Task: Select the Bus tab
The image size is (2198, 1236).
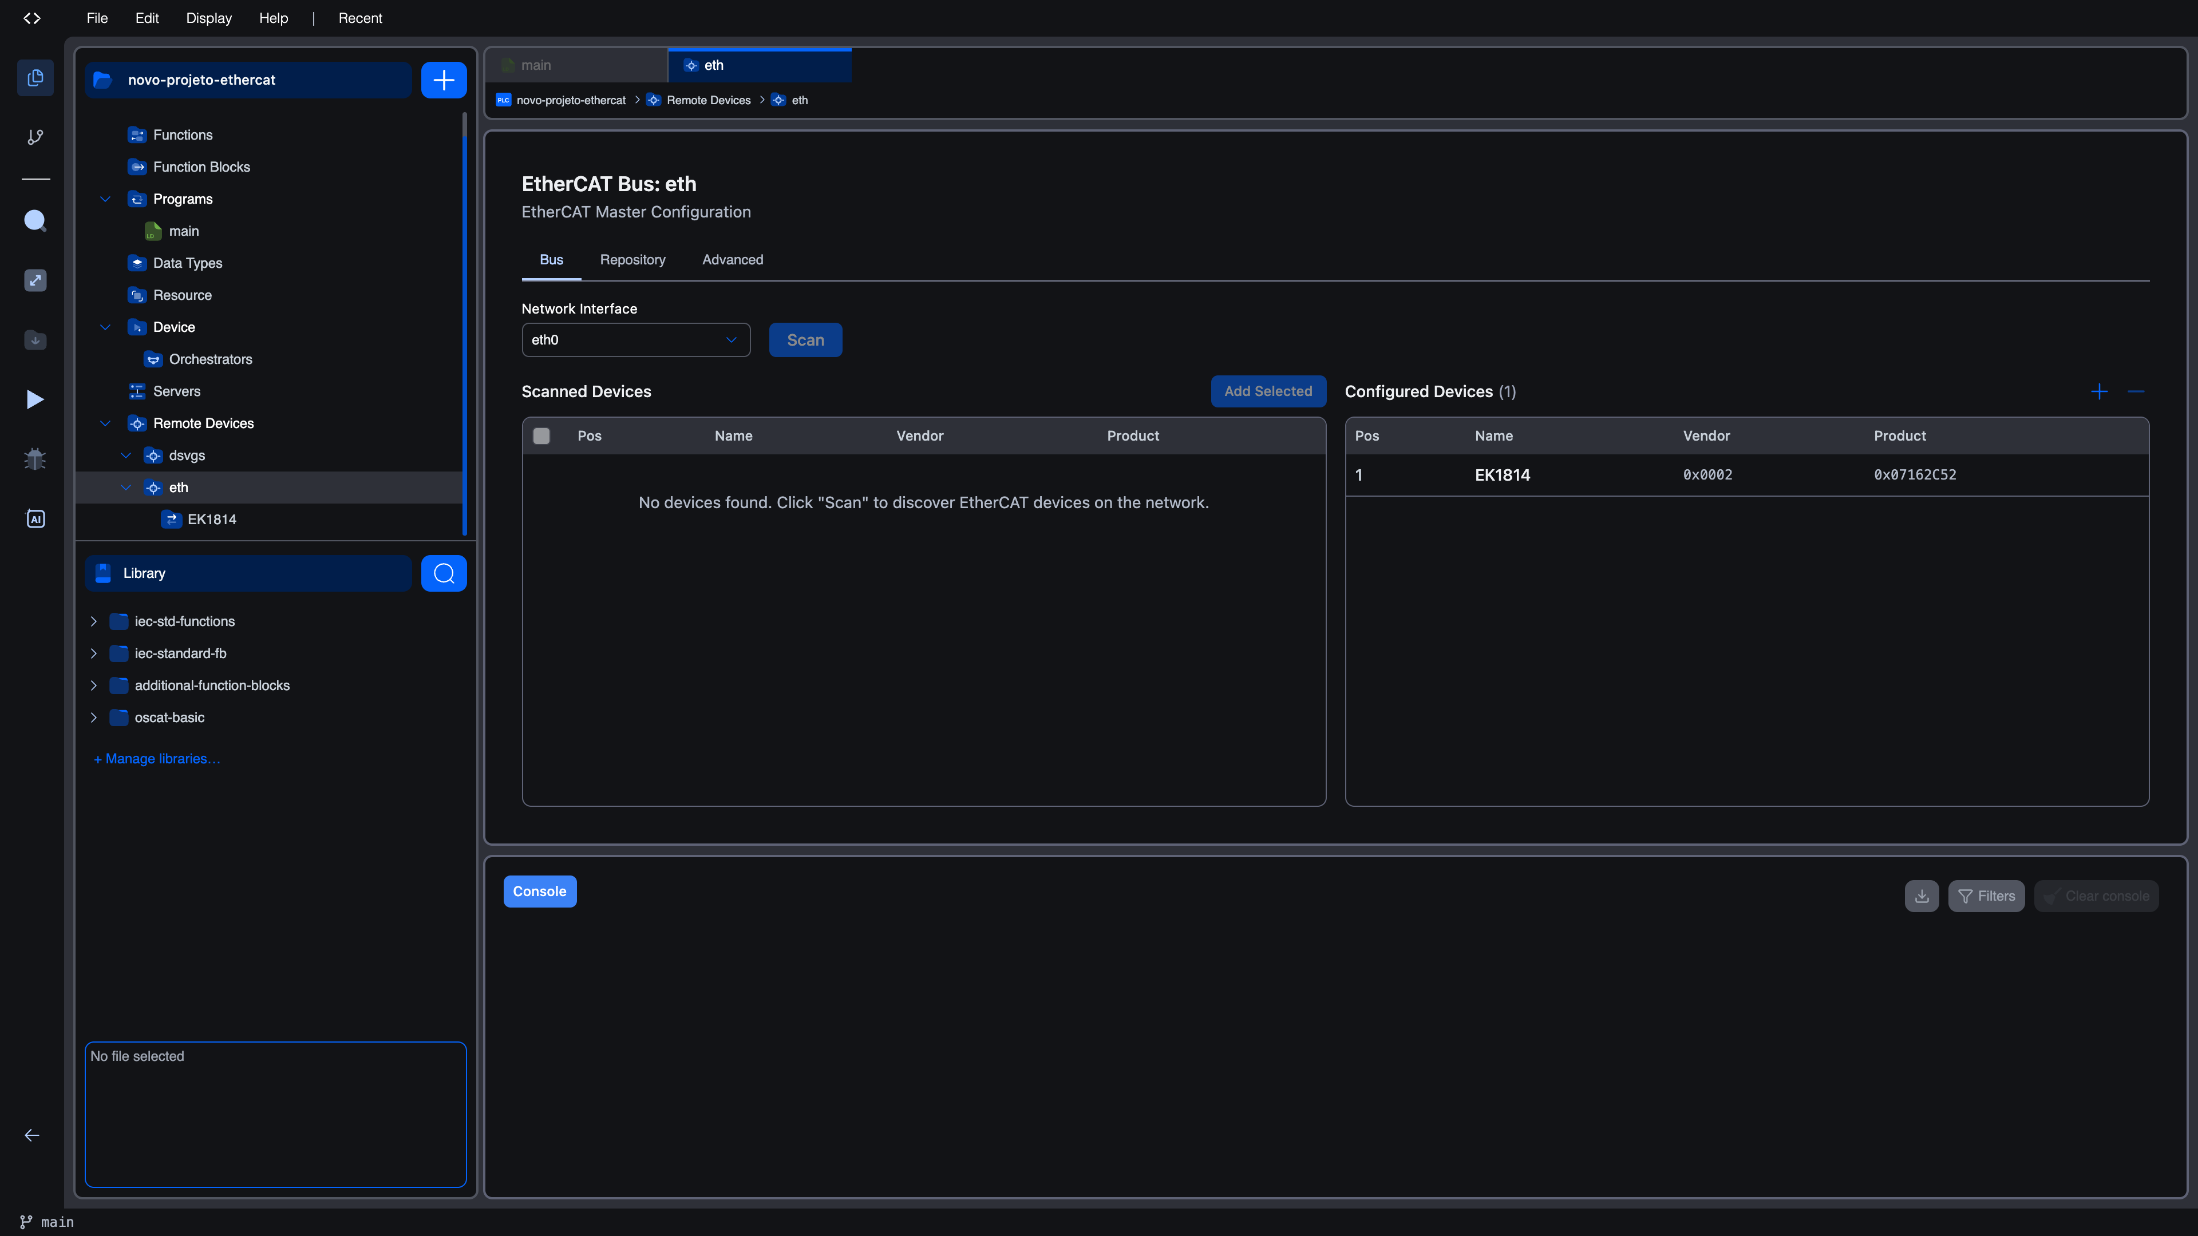Action: [x=551, y=260]
